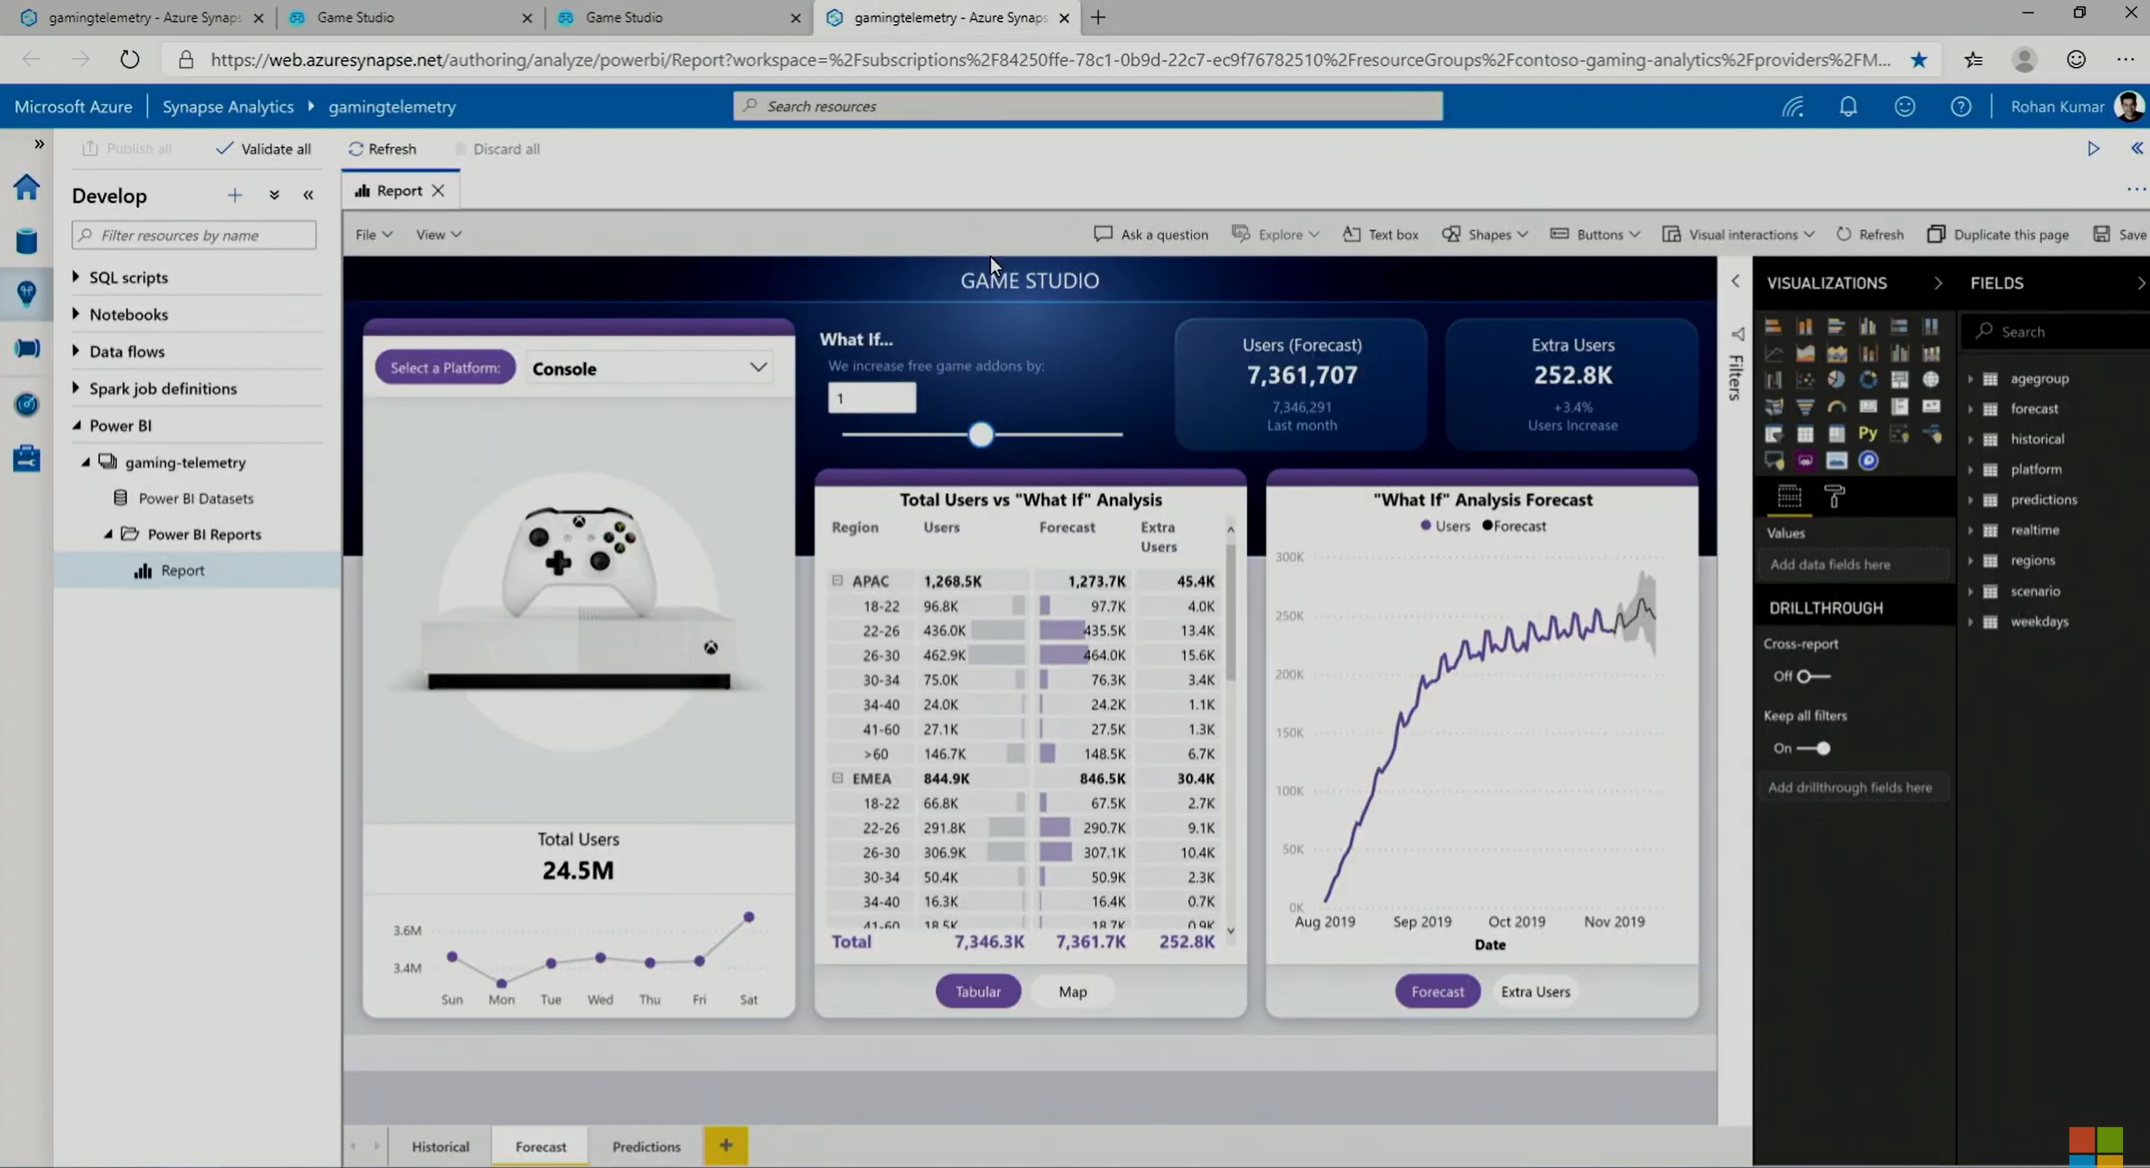Open the Visual interactions dropdown
Screen dimensions: 2150x1168
click(1738, 234)
